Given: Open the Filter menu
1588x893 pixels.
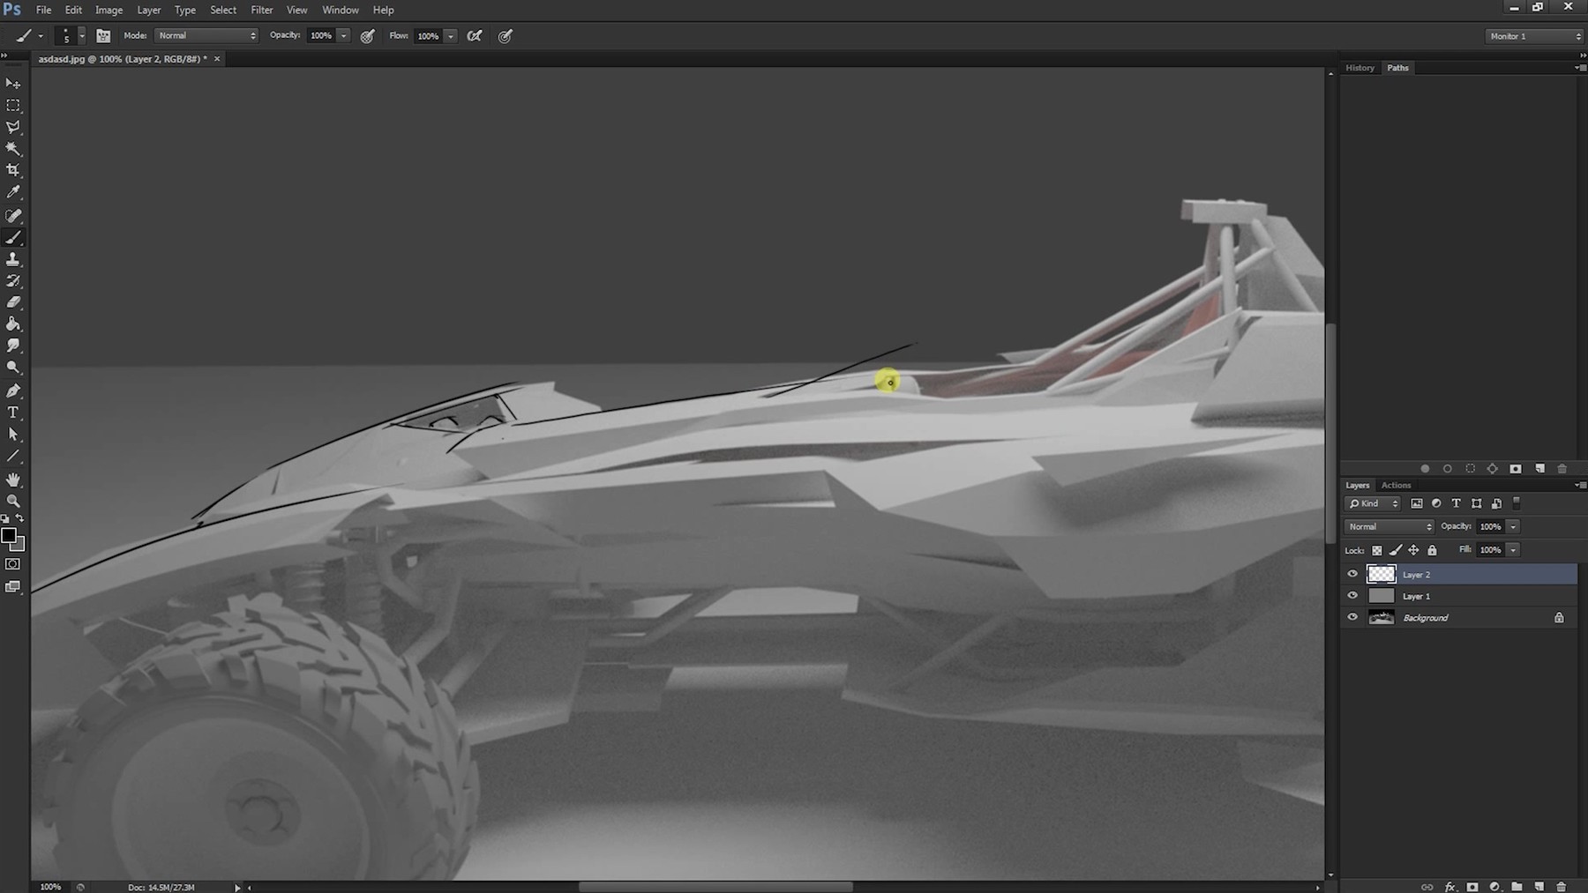Looking at the screenshot, I should pyautogui.click(x=261, y=10).
